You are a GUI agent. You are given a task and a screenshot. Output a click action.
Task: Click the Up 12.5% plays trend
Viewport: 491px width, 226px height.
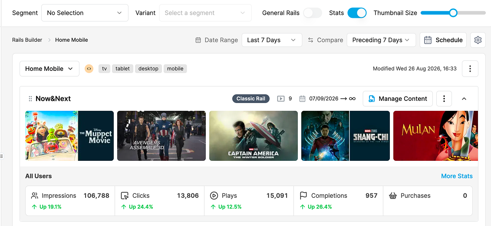click(x=226, y=207)
